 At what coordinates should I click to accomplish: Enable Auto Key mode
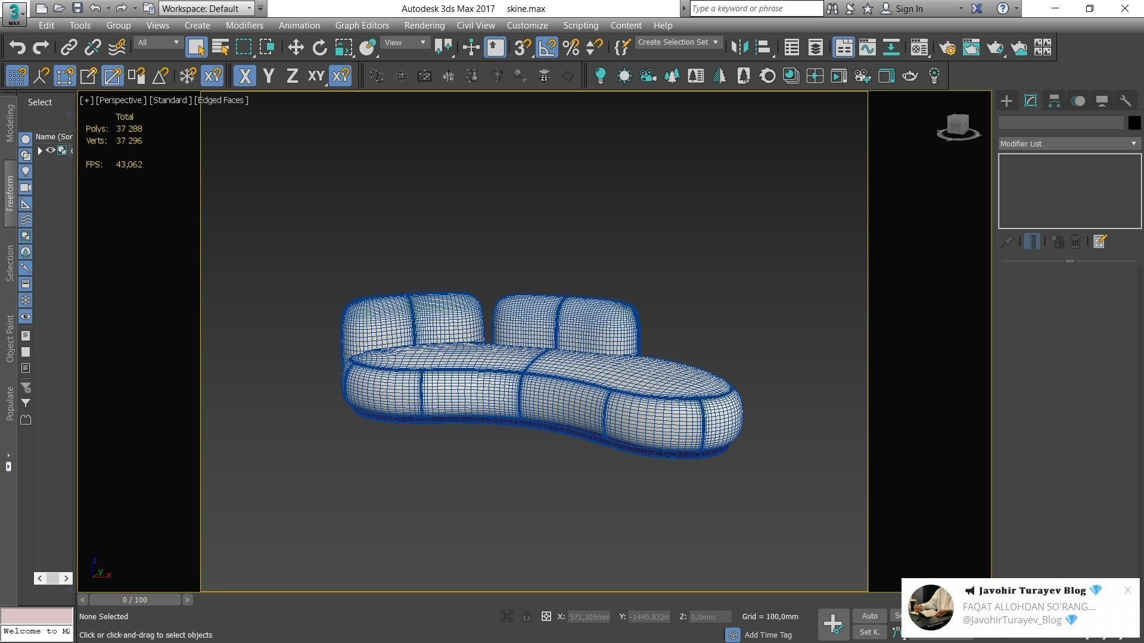[x=869, y=616]
